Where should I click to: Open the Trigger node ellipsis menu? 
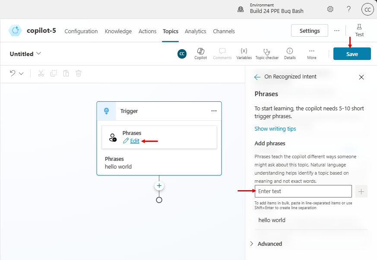pos(214,111)
